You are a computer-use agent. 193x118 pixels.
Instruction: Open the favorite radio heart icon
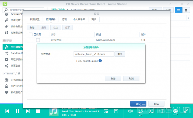[x=6, y=92]
